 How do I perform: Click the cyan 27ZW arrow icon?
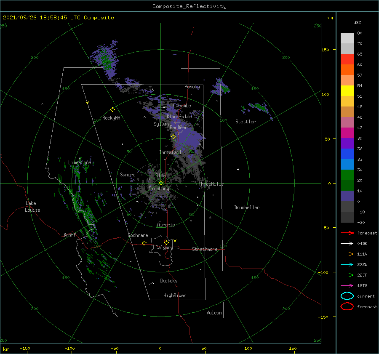pos(347,265)
